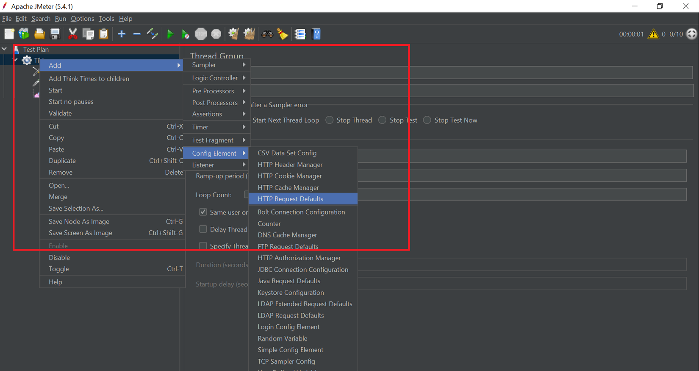This screenshot has width=699, height=371.
Task: Click the Start no pauses toolbar icon
Action: coord(186,34)
